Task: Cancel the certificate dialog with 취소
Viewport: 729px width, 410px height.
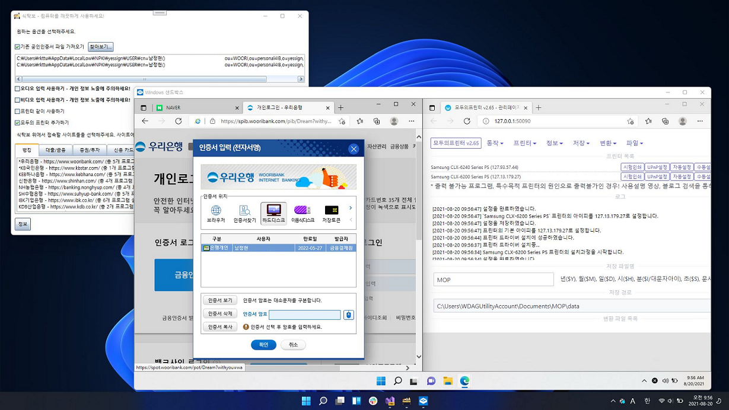Action: pyautogui.click(x=293, y=345)
